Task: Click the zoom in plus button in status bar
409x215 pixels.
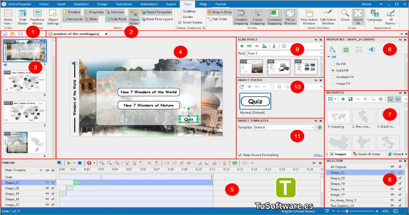Action: [x=377, y=211]
